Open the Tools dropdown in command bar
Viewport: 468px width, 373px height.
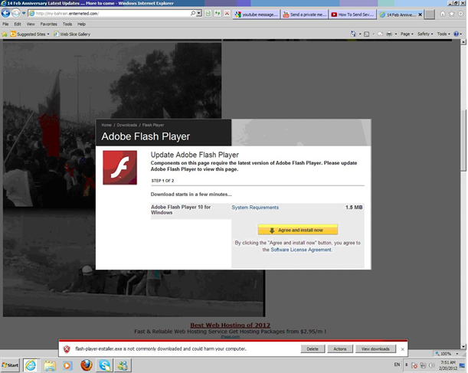click(x=443, y=34)
